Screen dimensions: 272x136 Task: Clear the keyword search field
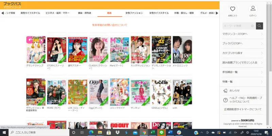click(x=252, y=26)
